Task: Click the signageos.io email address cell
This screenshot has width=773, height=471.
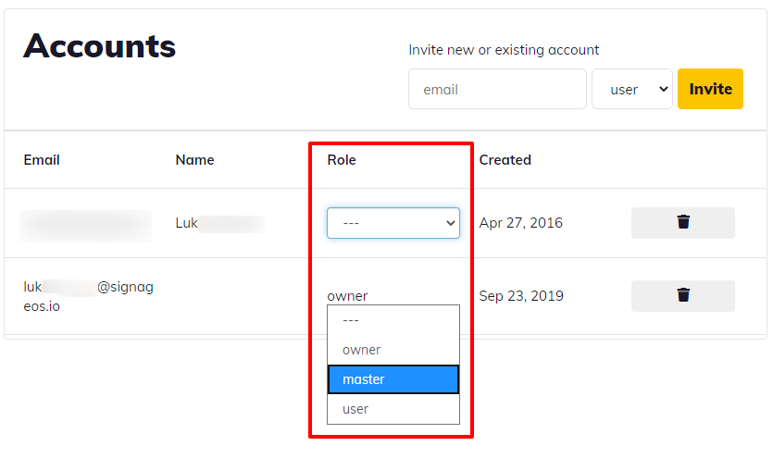Action: tap(88, 296)
